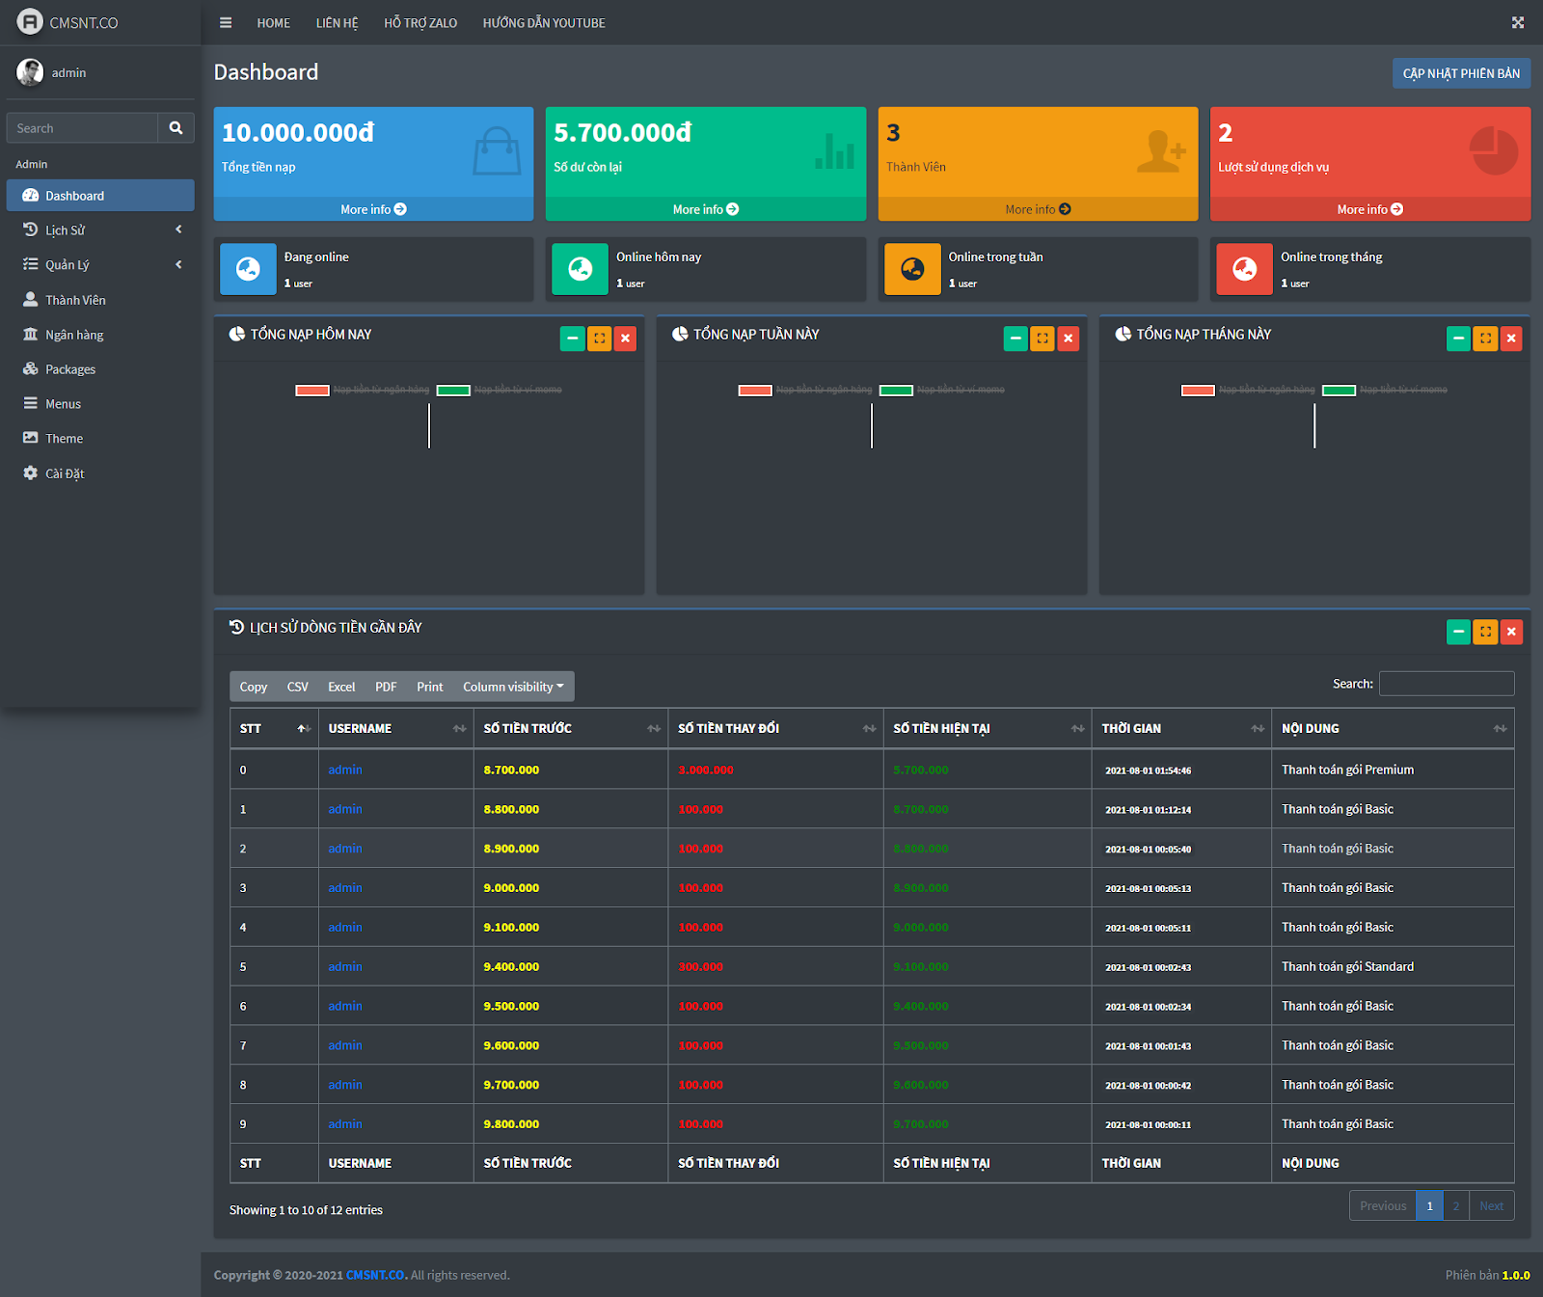This screenshot has height=1297, width=1543.
Task: Open Packages in the sidebar
Action: (100, 369)
